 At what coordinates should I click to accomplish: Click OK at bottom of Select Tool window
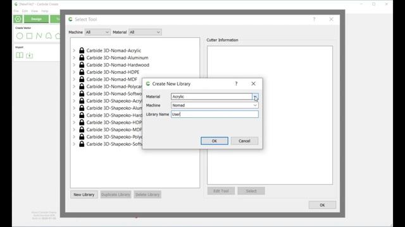pos(322,205)
